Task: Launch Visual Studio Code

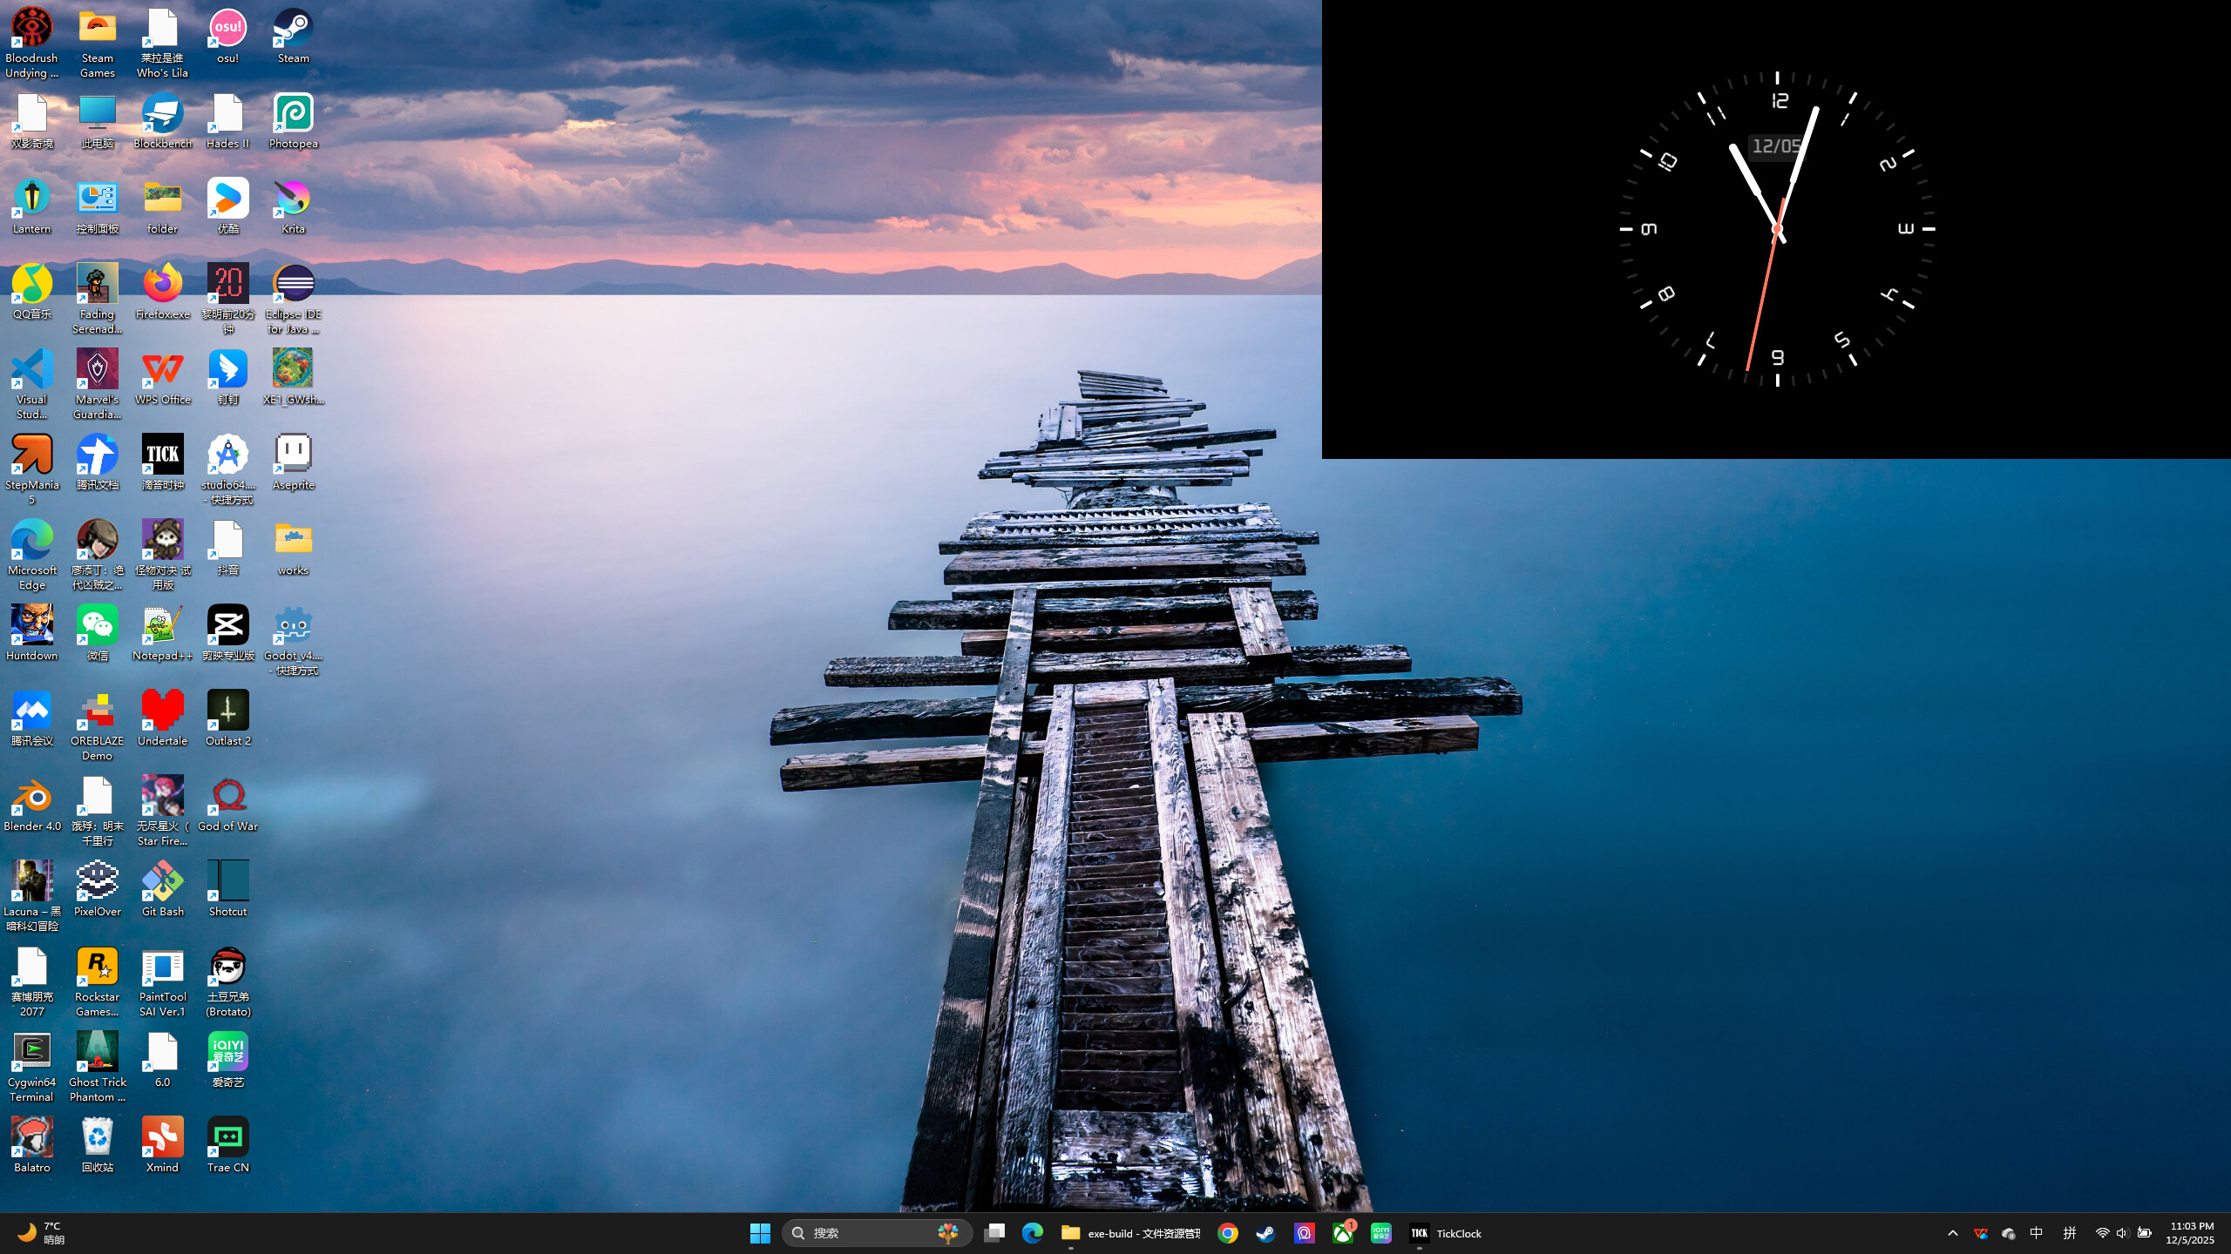Action: click(31, 369)
